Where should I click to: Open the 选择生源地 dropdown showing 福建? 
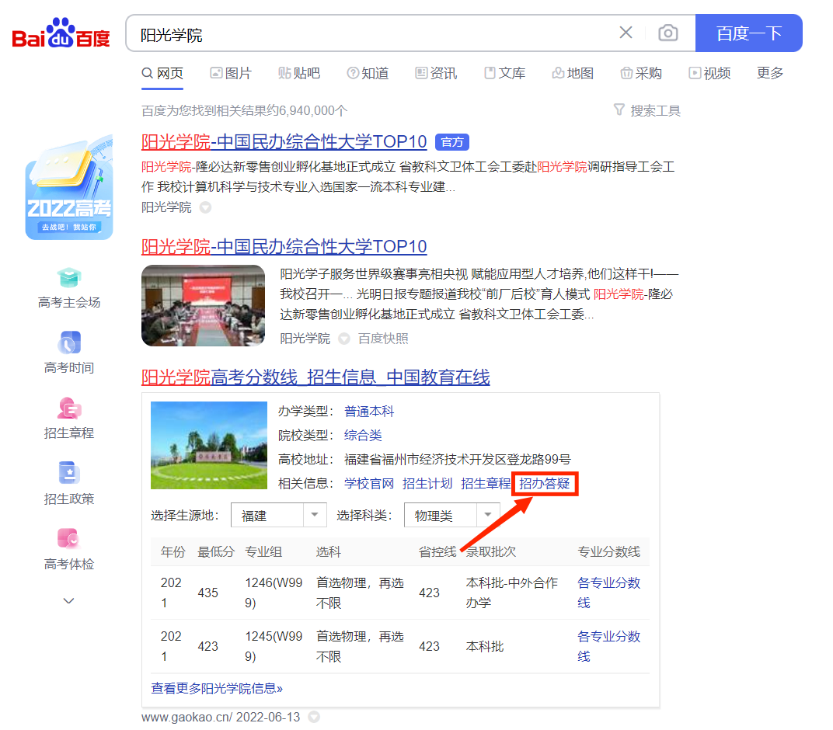tap(278, 516)
